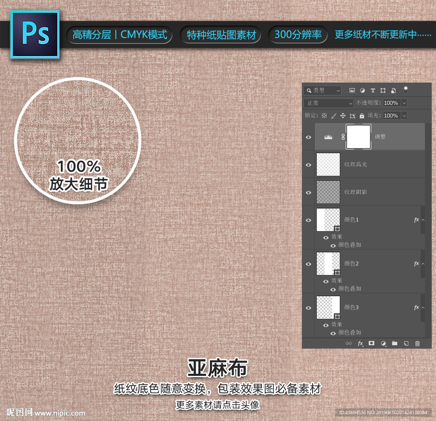Toggle 颜色叠加 effect eye under 颜色2
436x421 pixels.
click(333, 289)
